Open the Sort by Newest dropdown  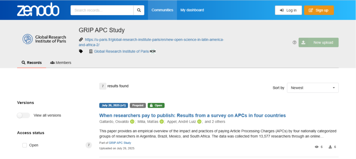(313, 88)
